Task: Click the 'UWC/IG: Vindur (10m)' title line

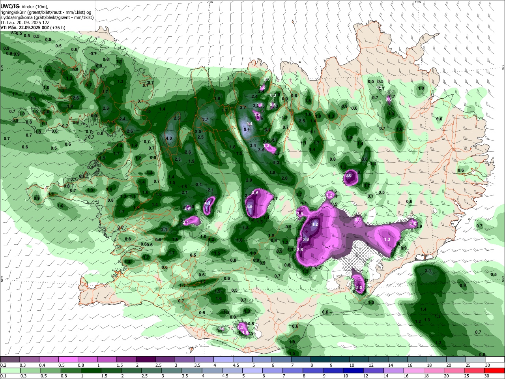Action: point(24,7)
